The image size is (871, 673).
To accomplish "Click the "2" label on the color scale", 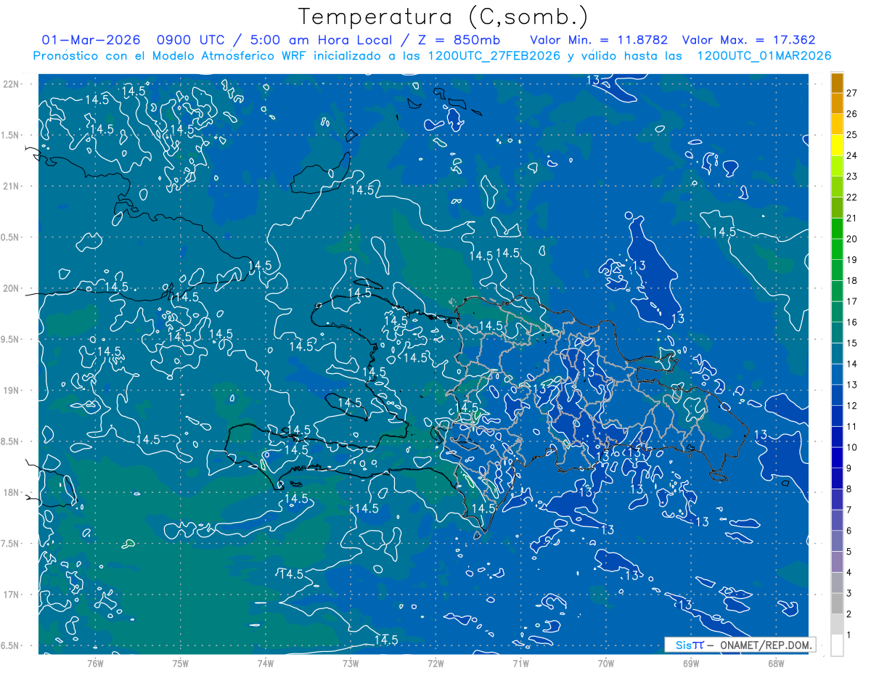I will coord(848,614).
